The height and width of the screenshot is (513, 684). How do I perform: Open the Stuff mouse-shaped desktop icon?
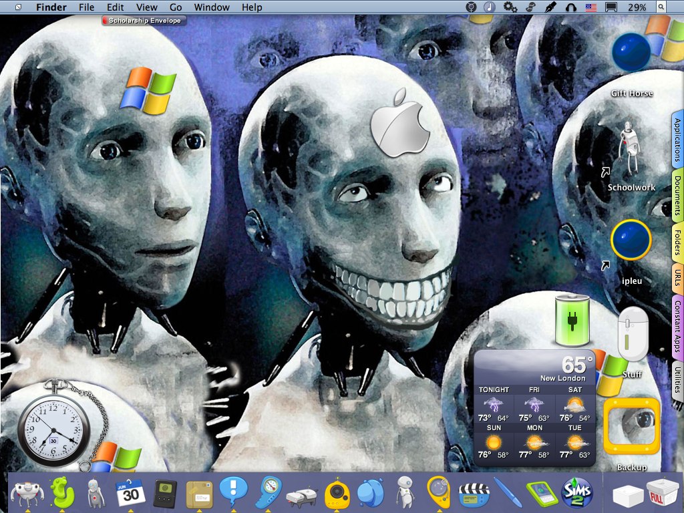point(633,334)
